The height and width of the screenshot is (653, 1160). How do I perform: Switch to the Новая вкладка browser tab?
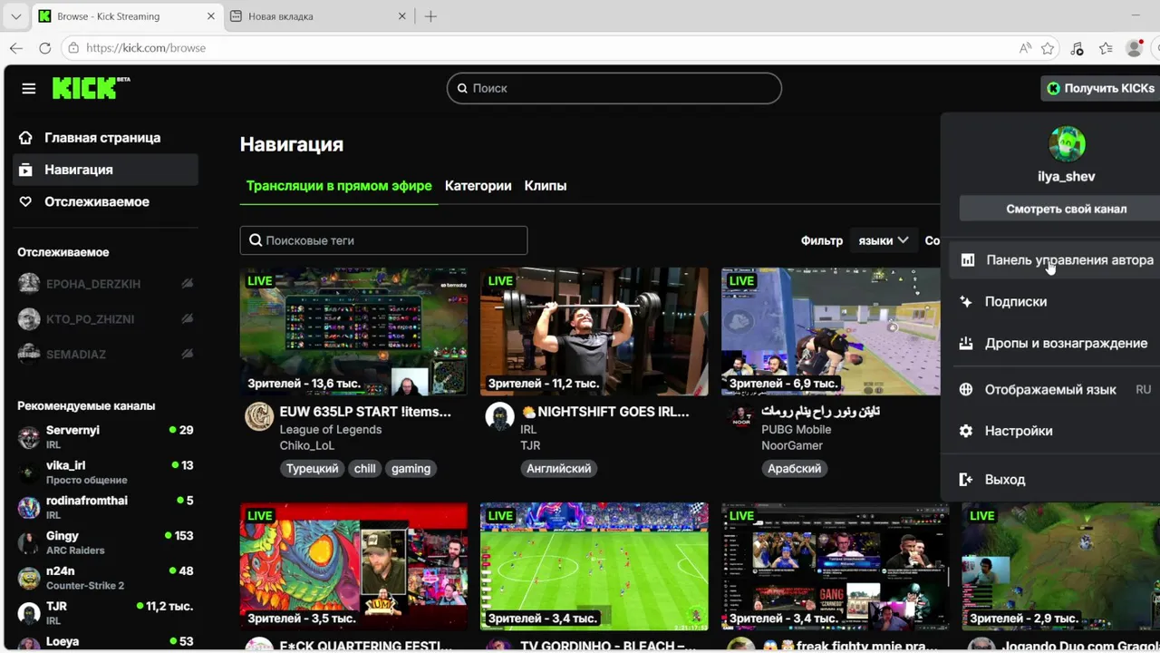[317, 16]
